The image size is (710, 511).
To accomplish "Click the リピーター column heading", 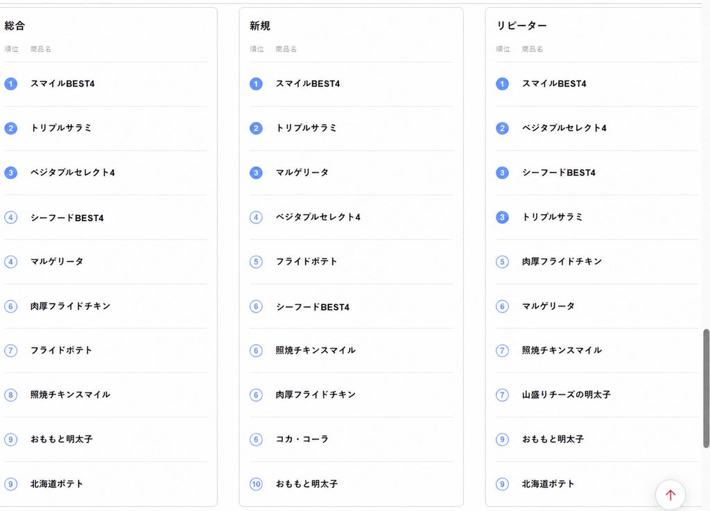I will click(521, 26).
